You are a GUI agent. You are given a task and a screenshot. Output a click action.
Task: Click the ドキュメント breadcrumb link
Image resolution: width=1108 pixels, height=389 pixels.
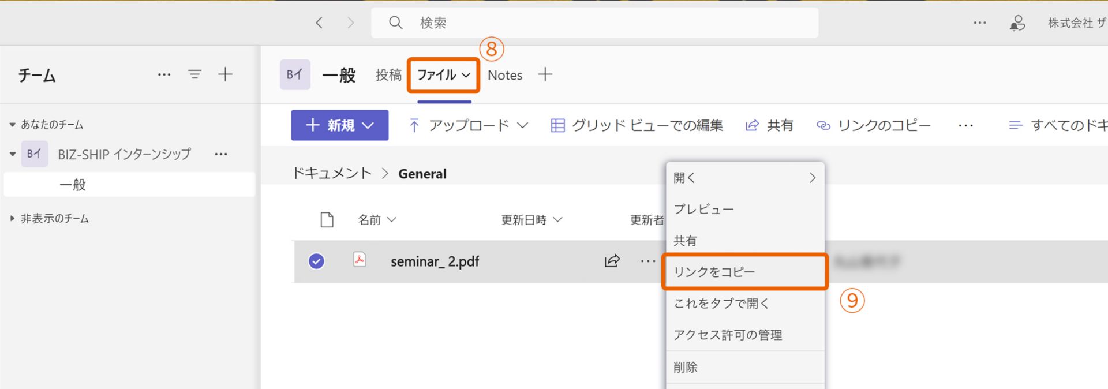pos(332,174)
